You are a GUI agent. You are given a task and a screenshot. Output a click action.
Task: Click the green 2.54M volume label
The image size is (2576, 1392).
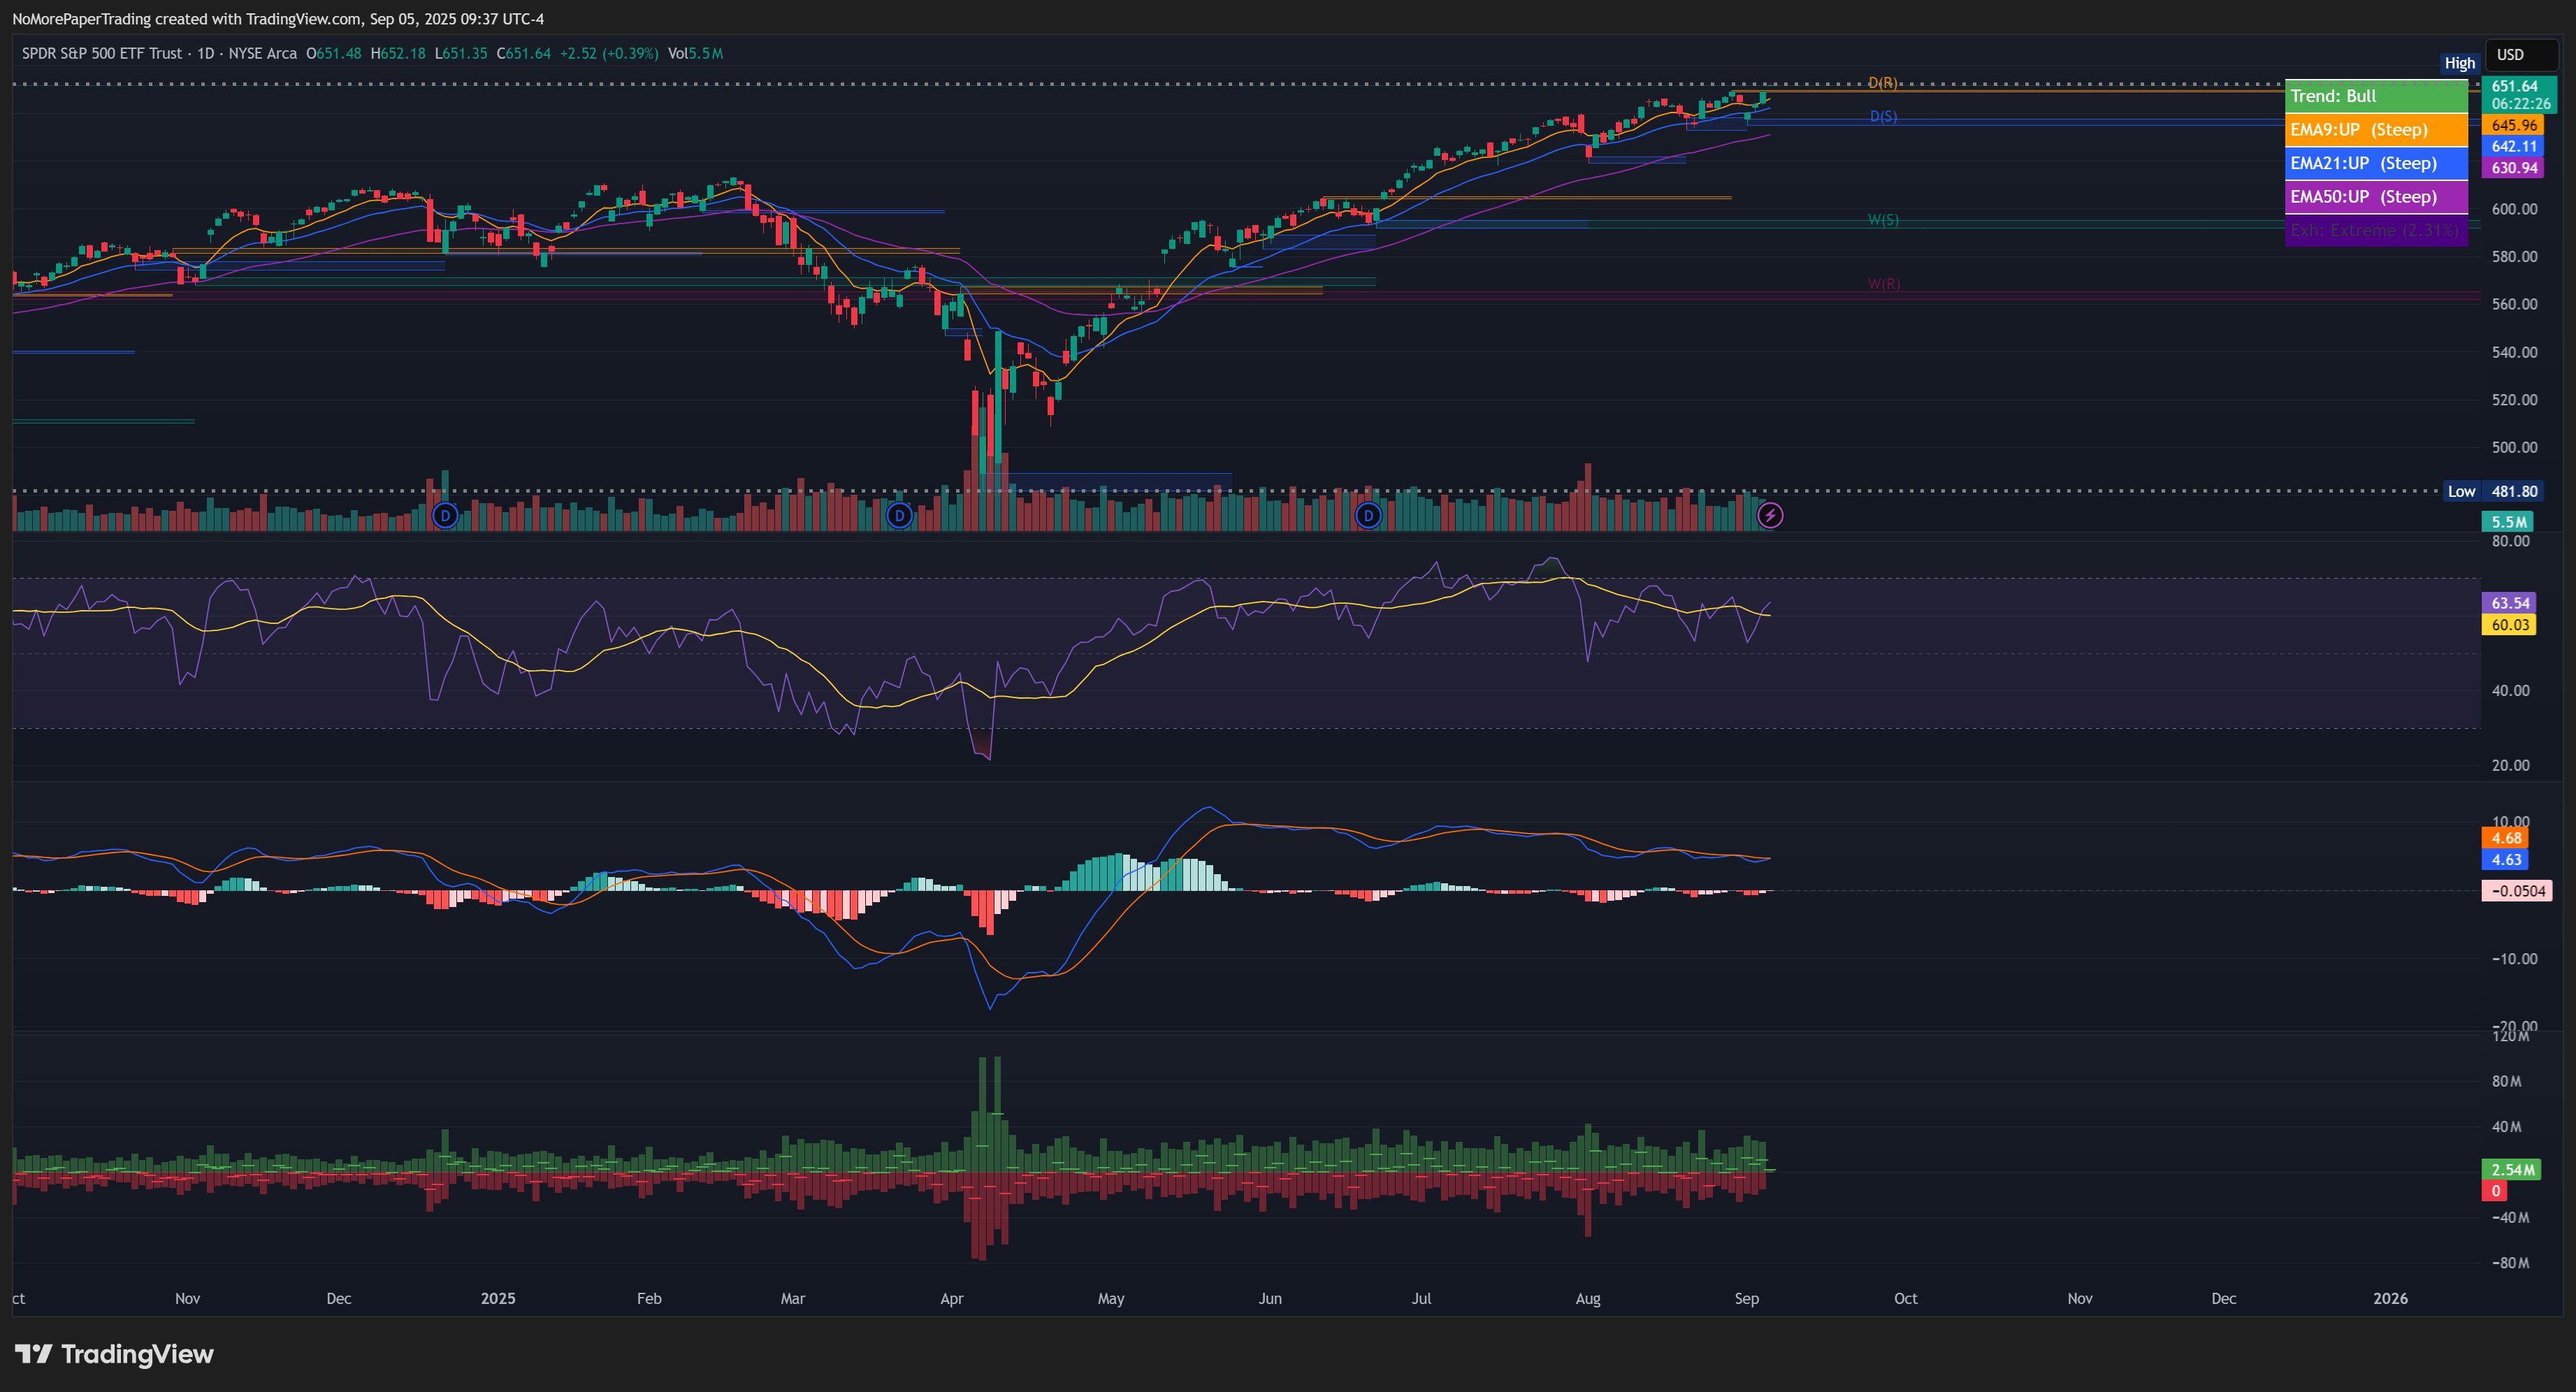click(x=2511, y=1170)
